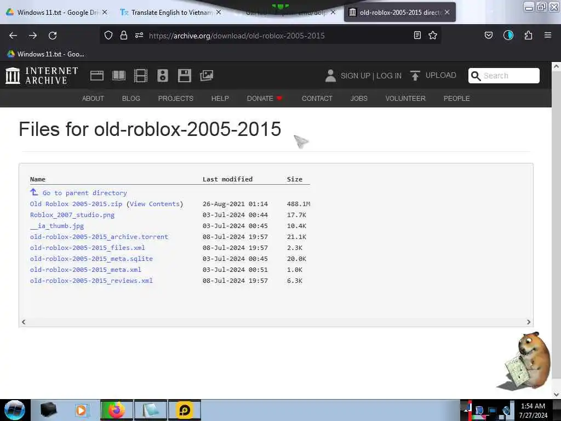
Task: Download old-roblox-2005-2015_archive.torrent
Action: click(x=99, y=237)
